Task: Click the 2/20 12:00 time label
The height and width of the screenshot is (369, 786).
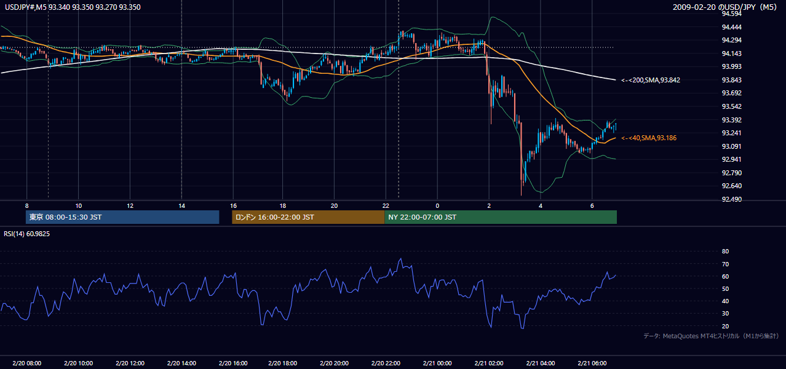Action: (x=130, y=363)
